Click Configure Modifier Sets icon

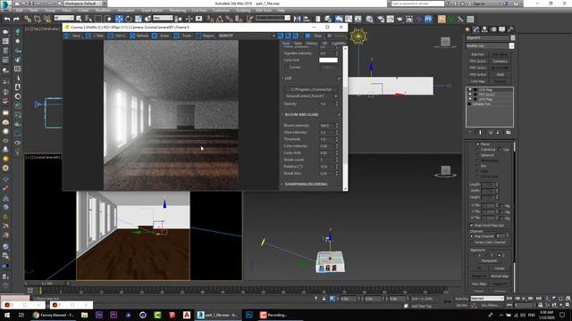point(509,132)
